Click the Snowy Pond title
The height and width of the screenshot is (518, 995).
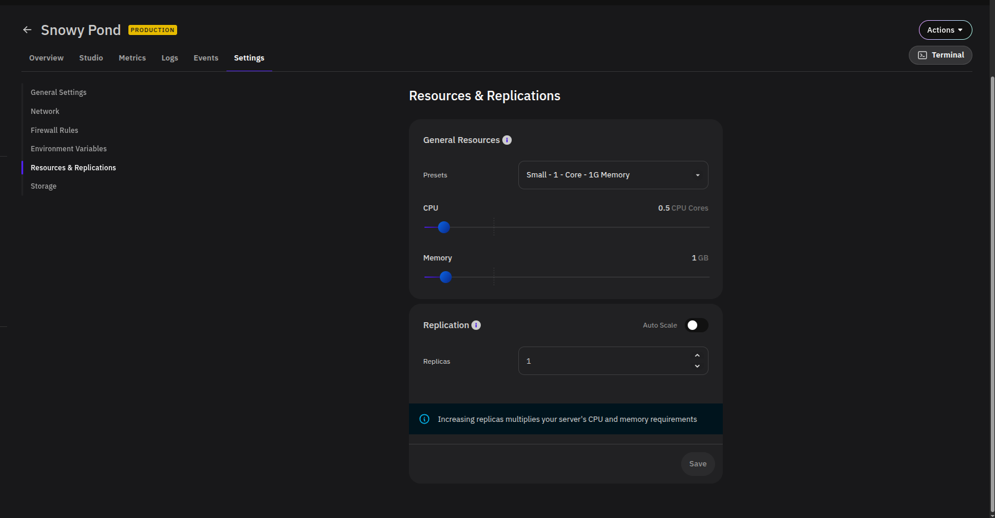[x=81, y=30]
